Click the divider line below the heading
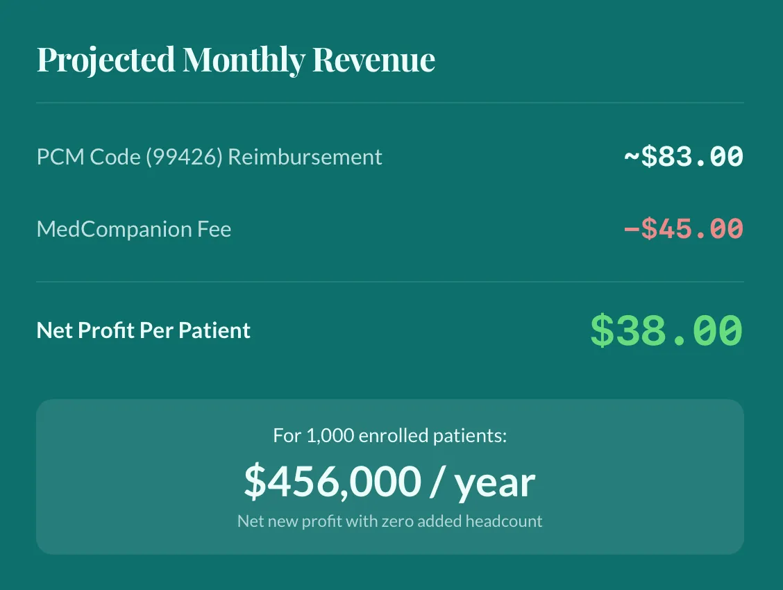This screenshot has height=590, width=783. pos(389,103)
